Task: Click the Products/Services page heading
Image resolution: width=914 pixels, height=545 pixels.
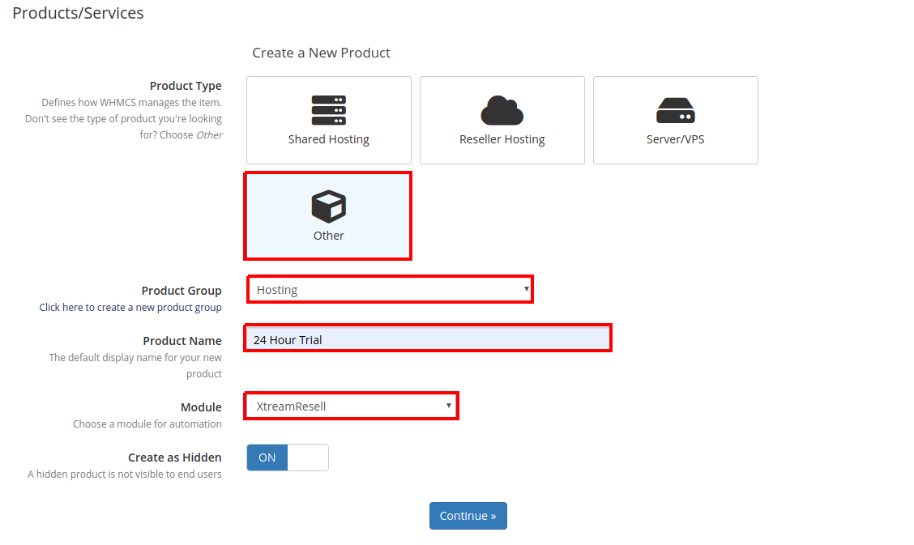Action: [x=78, y=13]
